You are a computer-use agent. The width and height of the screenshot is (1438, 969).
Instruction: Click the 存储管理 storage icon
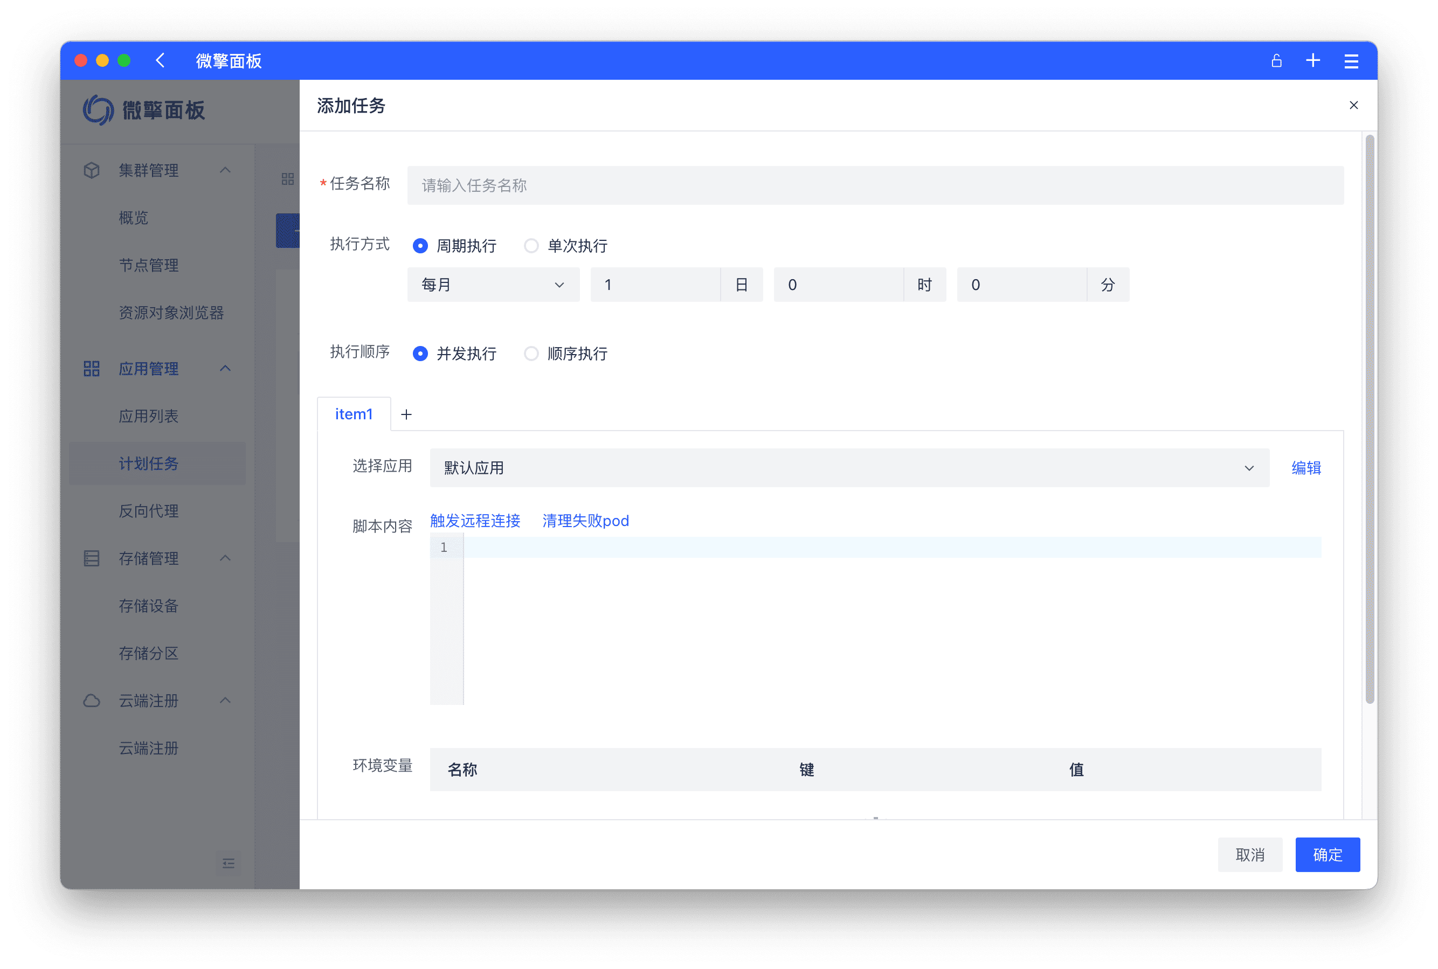[x=92, y=558]
